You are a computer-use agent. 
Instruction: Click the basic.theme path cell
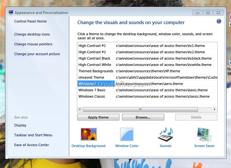click(162, 90)
